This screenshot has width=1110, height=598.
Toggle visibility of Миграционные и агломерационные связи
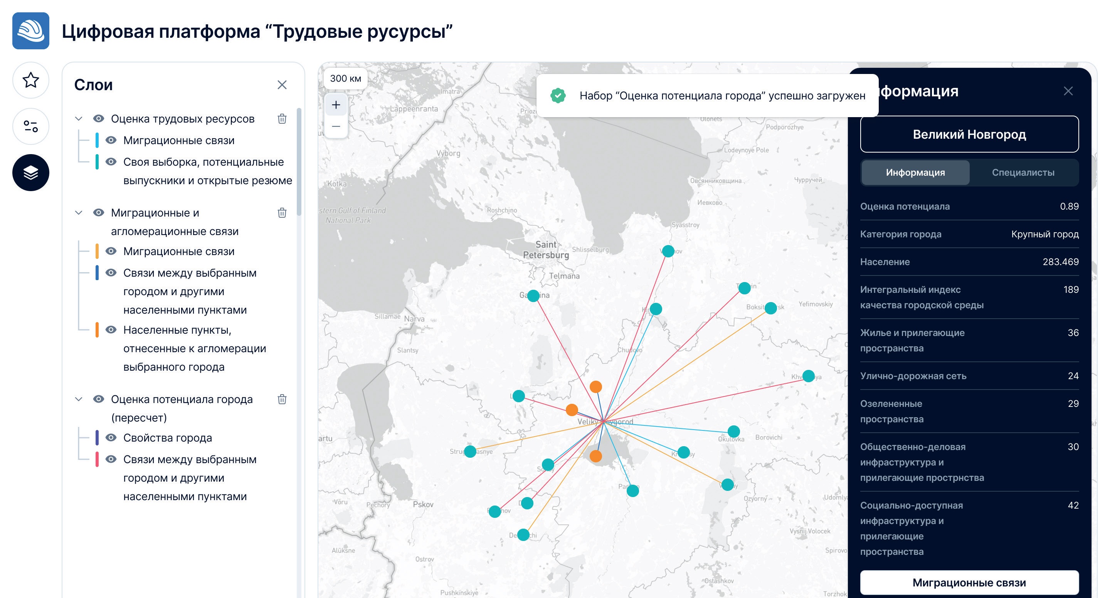pyautogui.click(x=99, y=212)
